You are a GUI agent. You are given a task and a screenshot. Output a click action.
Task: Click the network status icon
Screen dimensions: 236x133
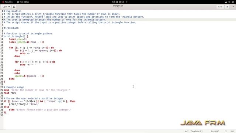[x=226, y=2]
